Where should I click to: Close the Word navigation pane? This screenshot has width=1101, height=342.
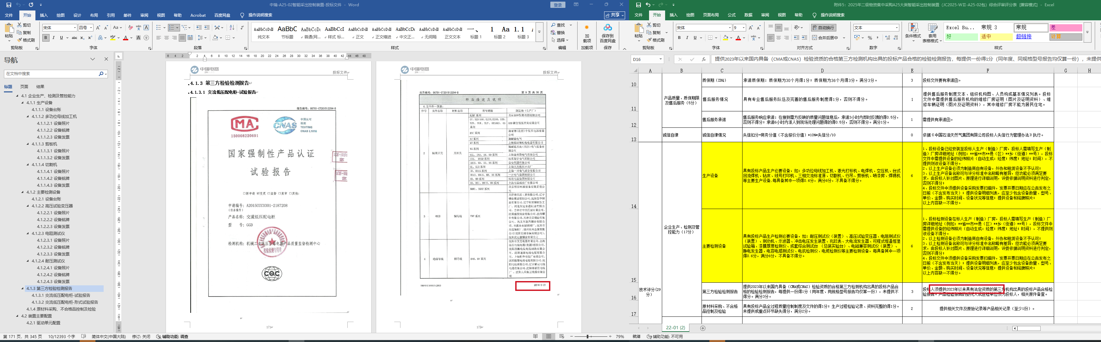coord(106,59)
